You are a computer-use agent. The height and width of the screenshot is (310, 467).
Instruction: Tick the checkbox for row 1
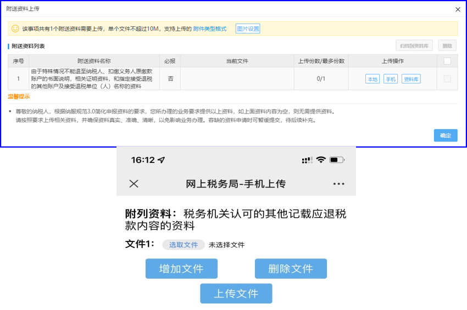coord(447,79)
